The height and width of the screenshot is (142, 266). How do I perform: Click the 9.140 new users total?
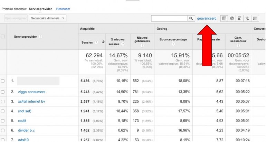tap(144, 55)
